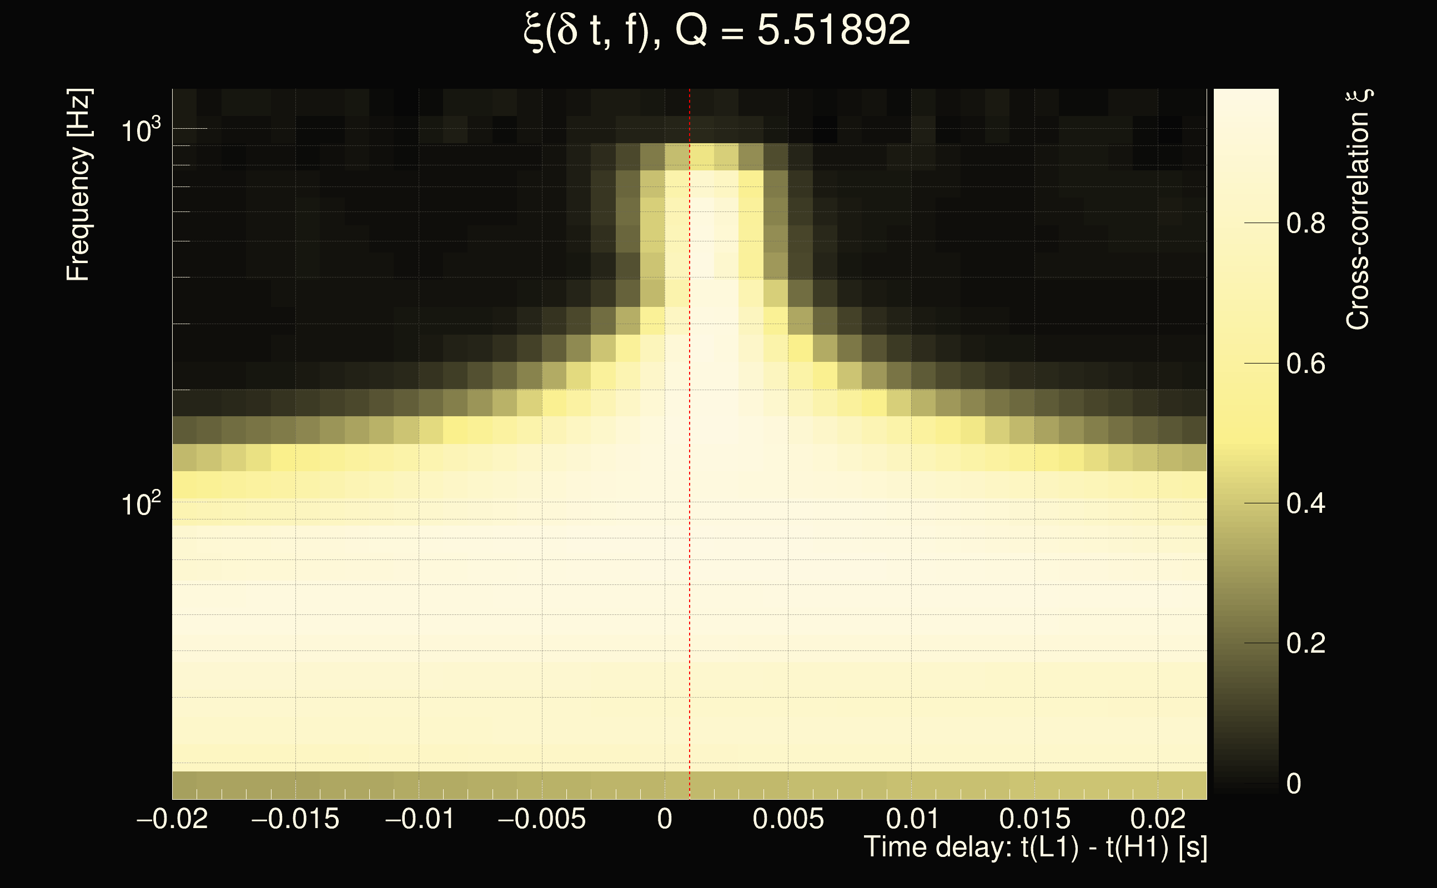Click the 0.01 time delay tick label
The height and width of the screenshot is (888, 1437).
[911, 819]
